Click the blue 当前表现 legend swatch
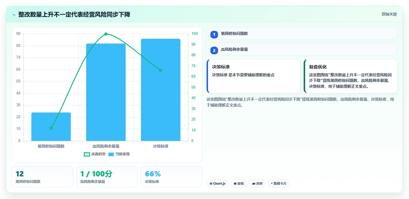 111,154
